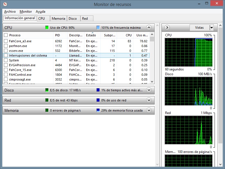Select the FahCore_a3.exe process name
This screenshot has width=225, height=169.
[x=20, y=41]
